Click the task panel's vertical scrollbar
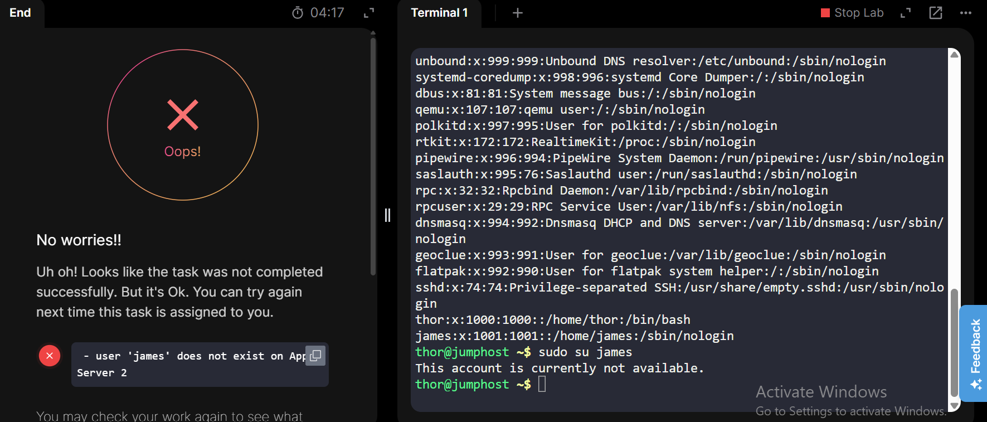987x422 pixels. click(373, 156)
